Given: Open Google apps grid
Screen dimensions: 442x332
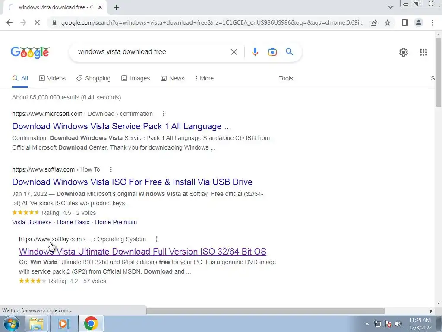Looking at the screenshot, I should [x=423, y=52].
